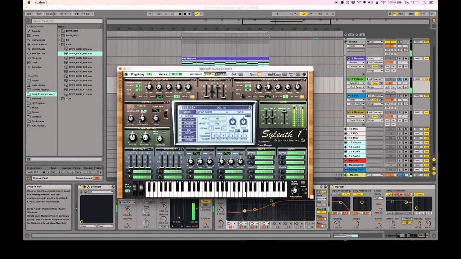Open Deep Premium Vol. 1 place

point(41,94)
